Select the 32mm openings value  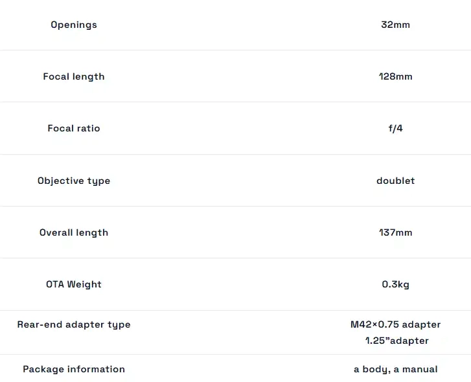point(395,25)
